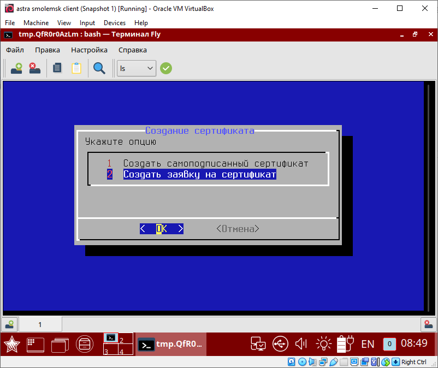The image size is (438, 368).
Task: Open the Astra star start menu
Action: tap(11, 344)
